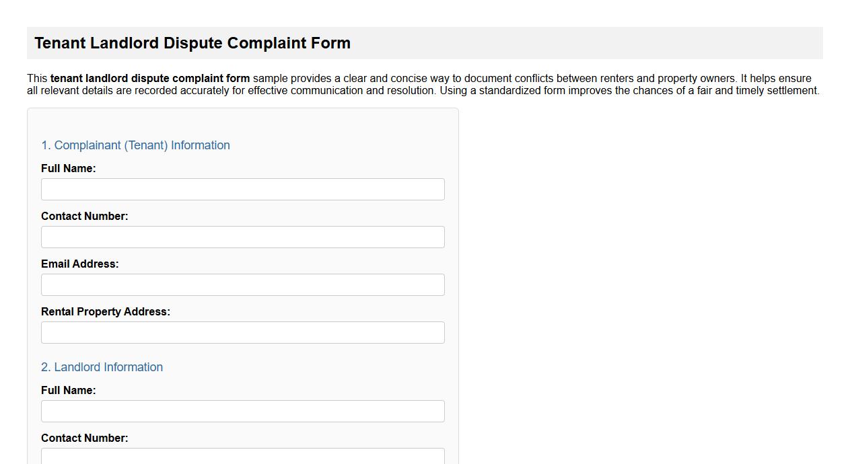Click the landlord Full Name input field
This screenshot has width=850, height=464.
point(242,411)
